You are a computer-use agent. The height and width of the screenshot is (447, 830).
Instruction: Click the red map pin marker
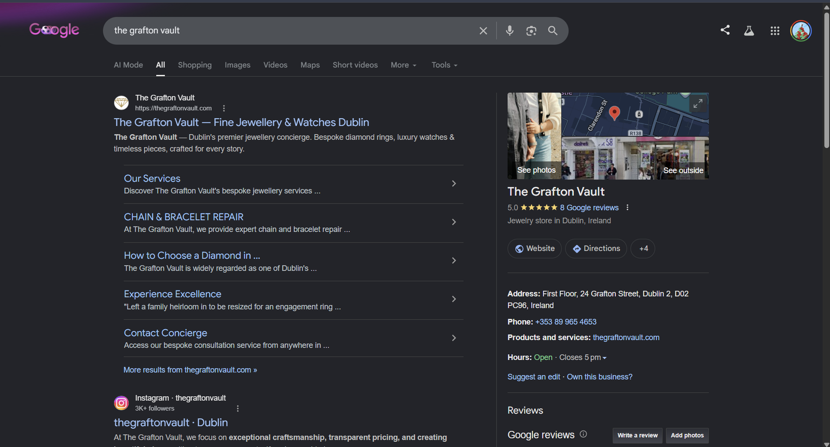614,113
